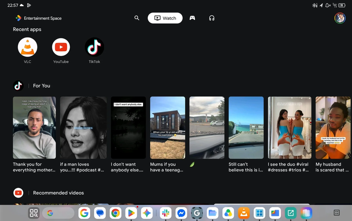Screen dimensions: 352x221
Task: Play the 'Still can't believe this is' video
Action: click(x=246, y=127)
